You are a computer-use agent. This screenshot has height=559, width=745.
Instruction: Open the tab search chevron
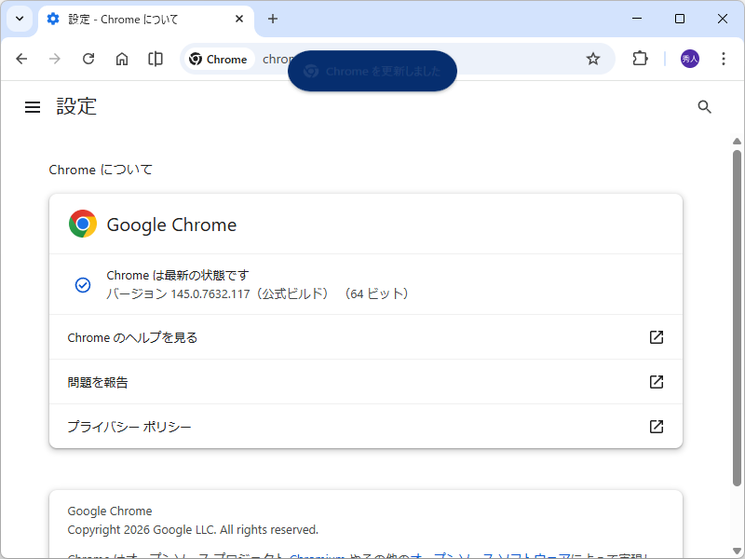[19, 19]
